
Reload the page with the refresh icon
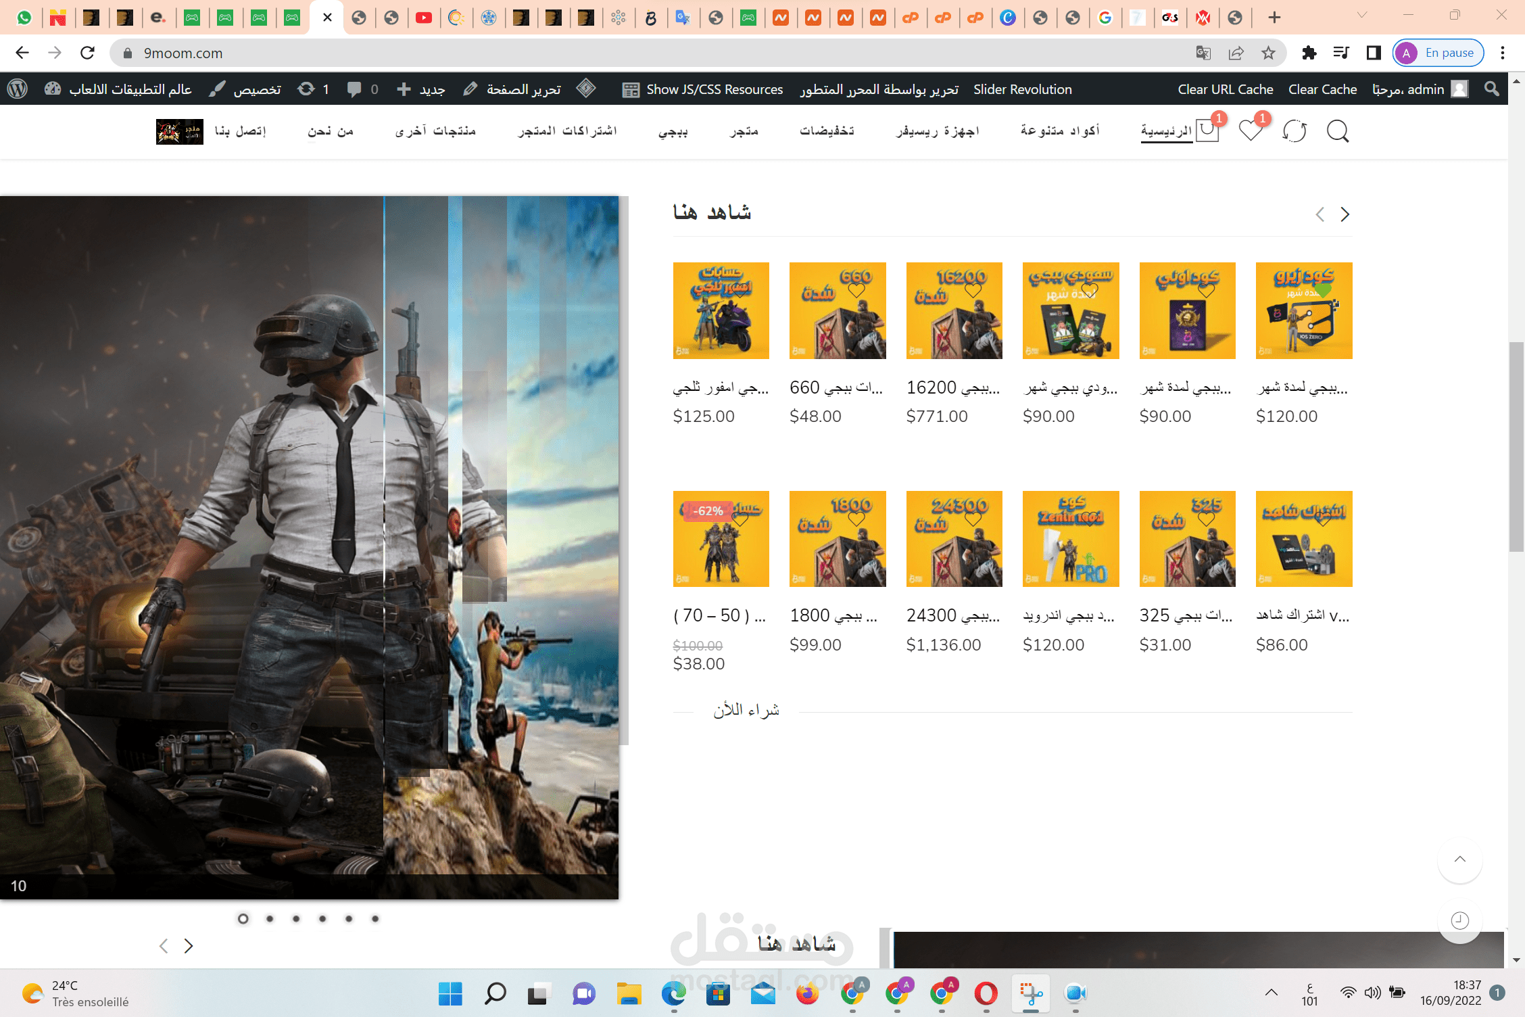coord(87,53)
